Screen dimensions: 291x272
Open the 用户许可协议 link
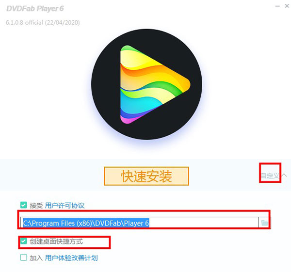65,206
